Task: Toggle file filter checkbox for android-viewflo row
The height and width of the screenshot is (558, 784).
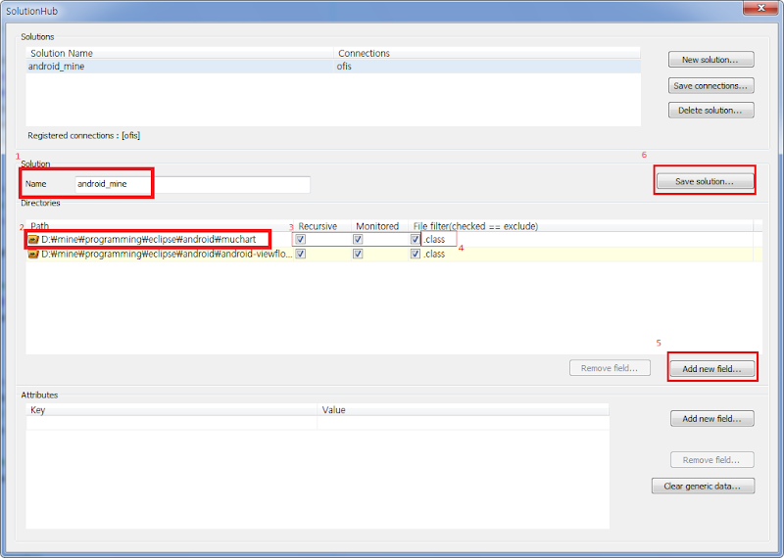Action: 415,254
